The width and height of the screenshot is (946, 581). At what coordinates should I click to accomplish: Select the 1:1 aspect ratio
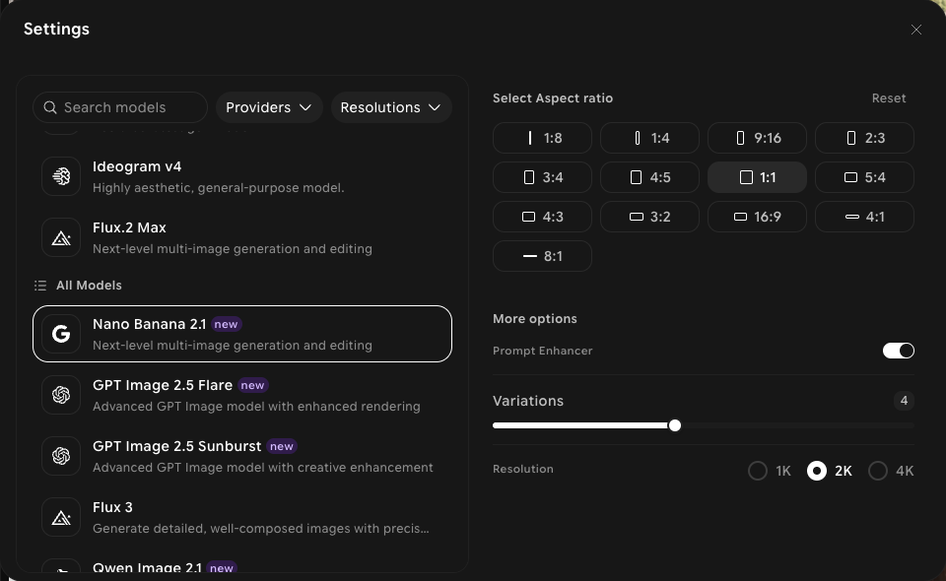pos(757,177)
